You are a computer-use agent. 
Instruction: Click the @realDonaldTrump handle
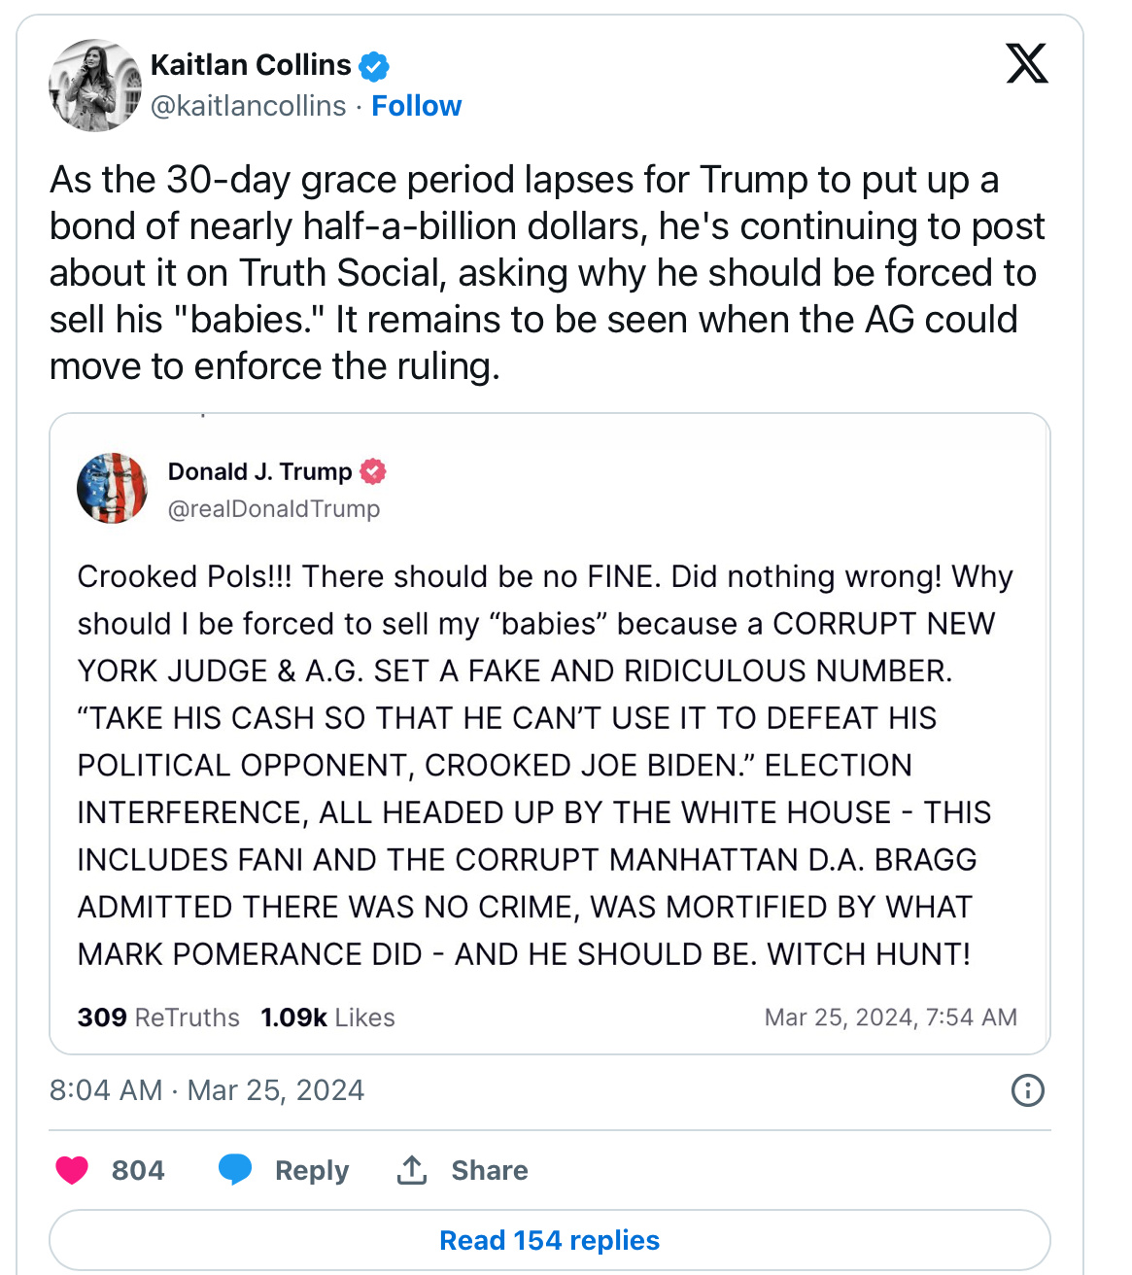[274, 509]
